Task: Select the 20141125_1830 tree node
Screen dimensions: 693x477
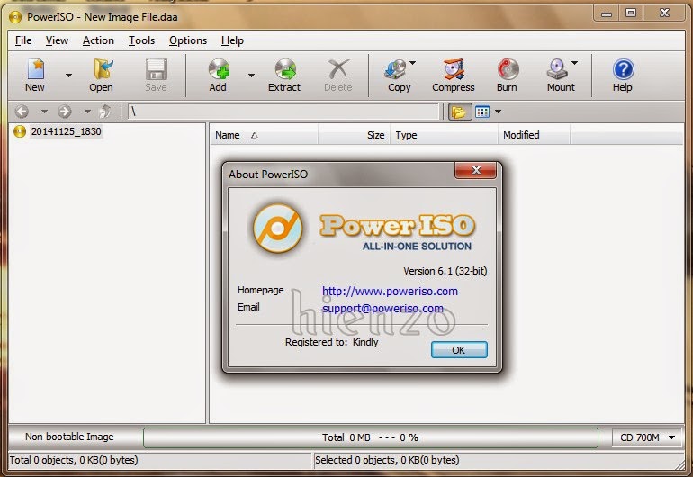Action: coord(64,131)
